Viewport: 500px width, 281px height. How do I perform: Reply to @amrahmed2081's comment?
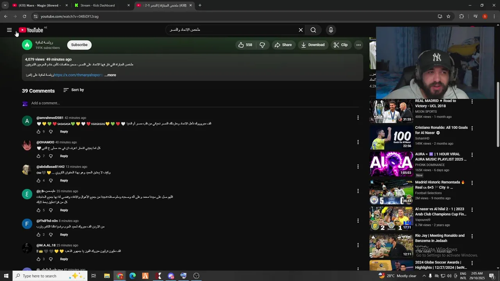(x=64, y=132)
